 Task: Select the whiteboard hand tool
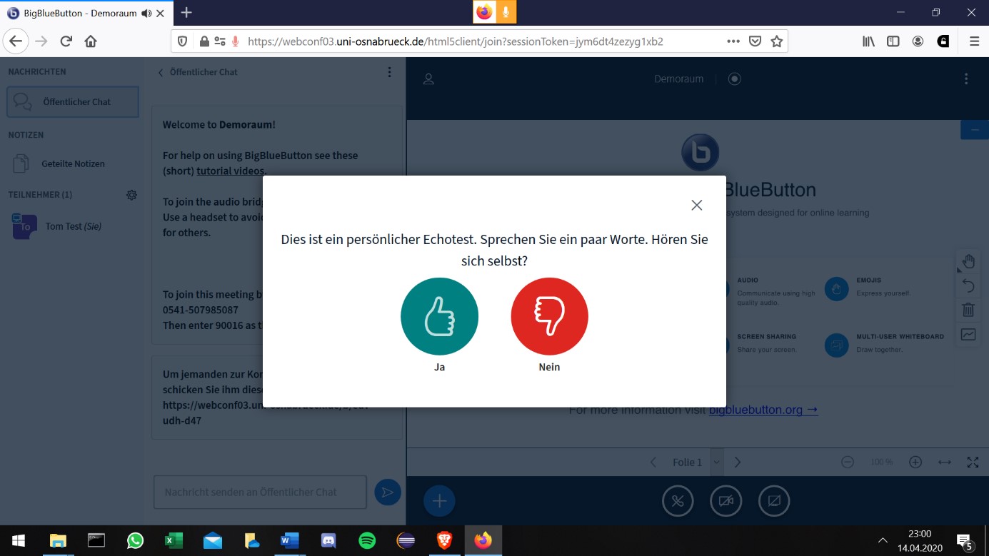pos(968,261)
